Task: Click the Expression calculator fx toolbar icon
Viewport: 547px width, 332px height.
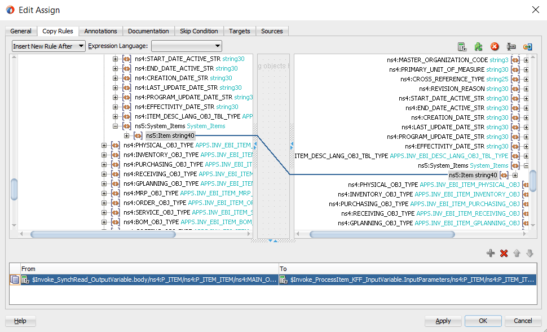Action: coord(462,46)
